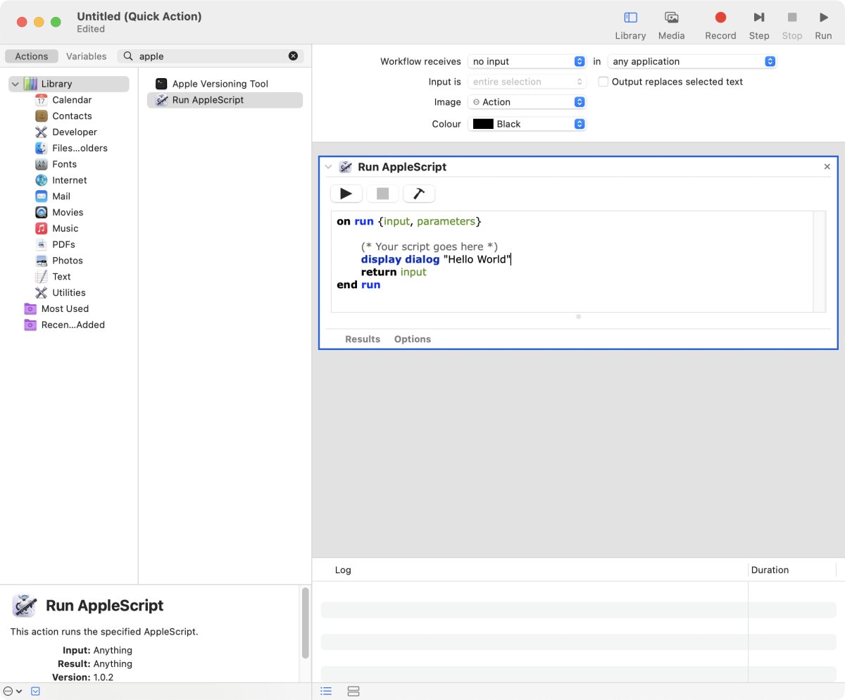Stop the AppleScript with square button
This screenshot has width=845, height=700.
[x=382, y=194]
